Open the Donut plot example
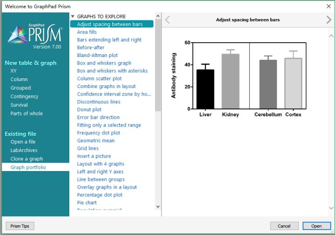Viewport: 335px width, 235px height. point(89,110)
